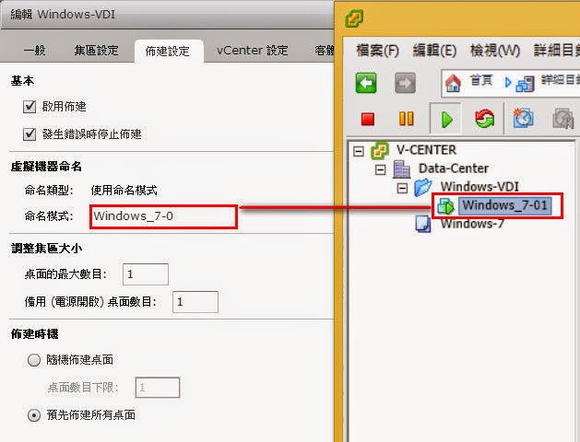
Task: Click the Take Snapshot clock icon
Action: [x=523, y=118]
